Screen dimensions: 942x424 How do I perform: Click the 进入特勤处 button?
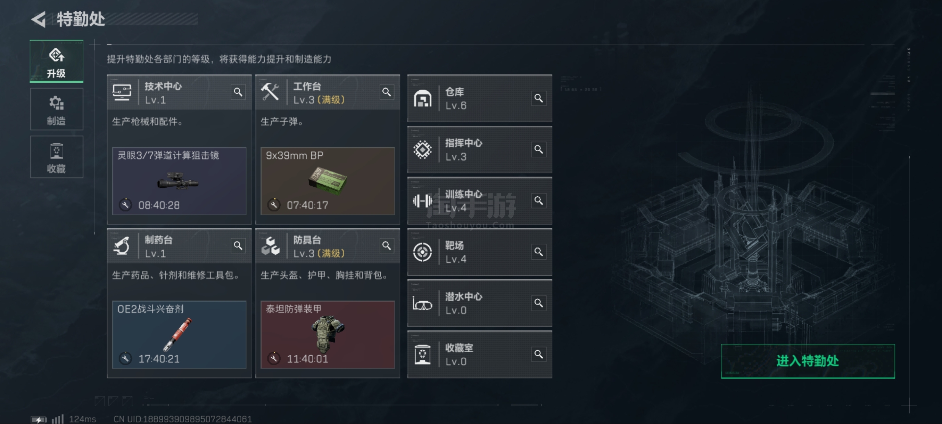[808, 361]
